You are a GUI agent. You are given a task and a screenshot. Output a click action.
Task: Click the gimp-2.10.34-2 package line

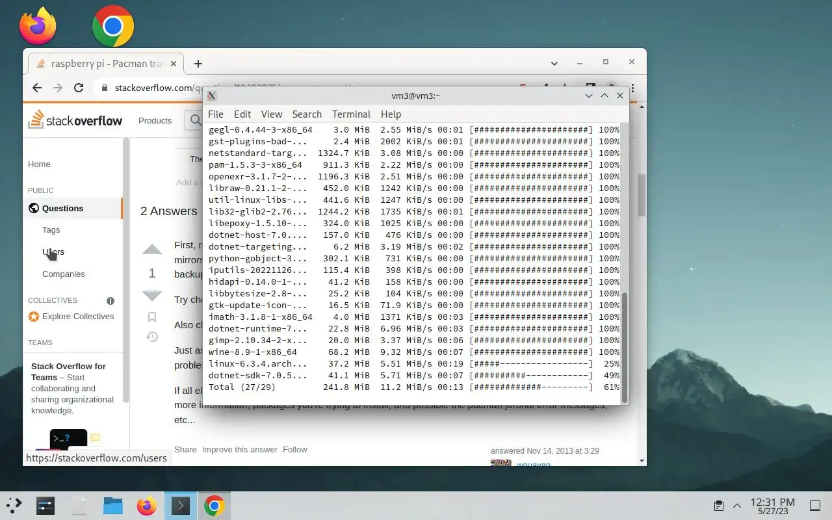point(414,341)
